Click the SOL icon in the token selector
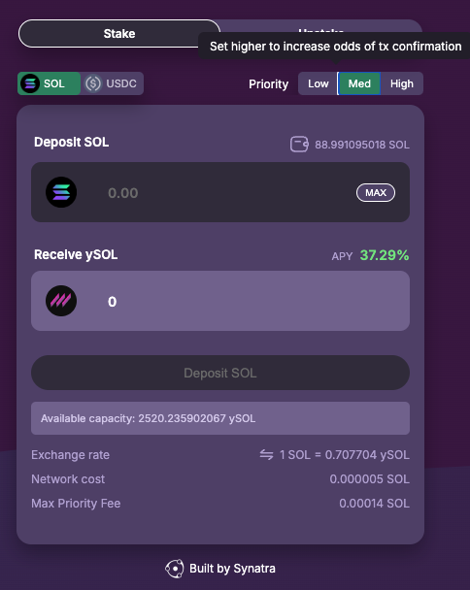Image resolution: width=470 pixels, height=590 pixels. [30, 83]
